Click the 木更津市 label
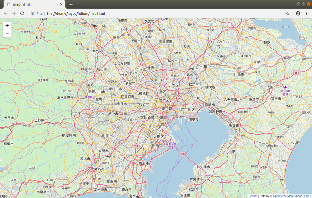Image resolution: width=312 pixels, height=198 pixels. (196, 179)
